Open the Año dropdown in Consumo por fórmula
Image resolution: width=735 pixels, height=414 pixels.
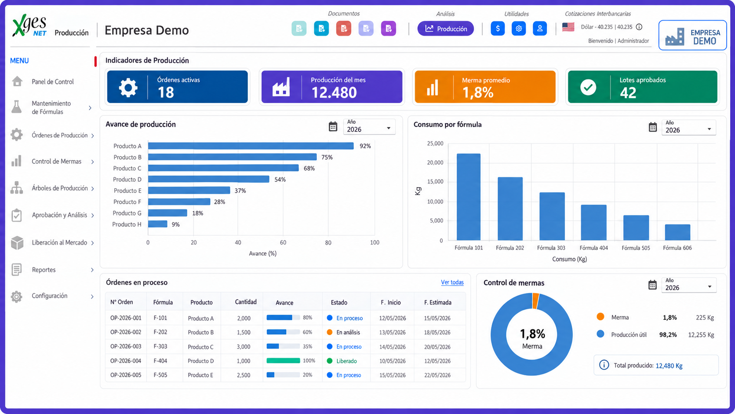click(x=689, y=128)
